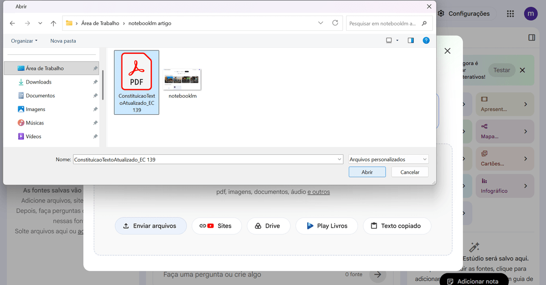Click the Cancelar button
The width and height of the screenshot is (546, 285).
coord(409,172)
